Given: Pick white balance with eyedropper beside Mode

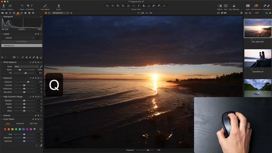Looking at the screenshot, I should pos(41,67).
